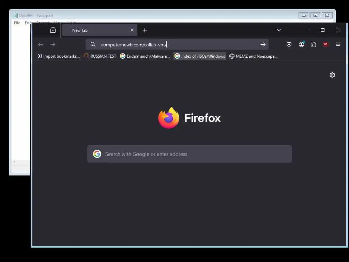349x262 pixels.
Task: Personalize new tab gear icon
Action: point(332,75)
